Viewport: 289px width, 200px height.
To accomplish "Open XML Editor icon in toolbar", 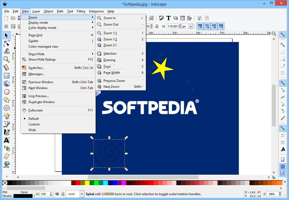I will point(183,18).
